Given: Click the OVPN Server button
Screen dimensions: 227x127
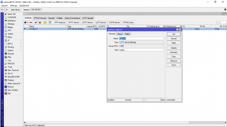Looking at the screenshot, I should (114, 23).
